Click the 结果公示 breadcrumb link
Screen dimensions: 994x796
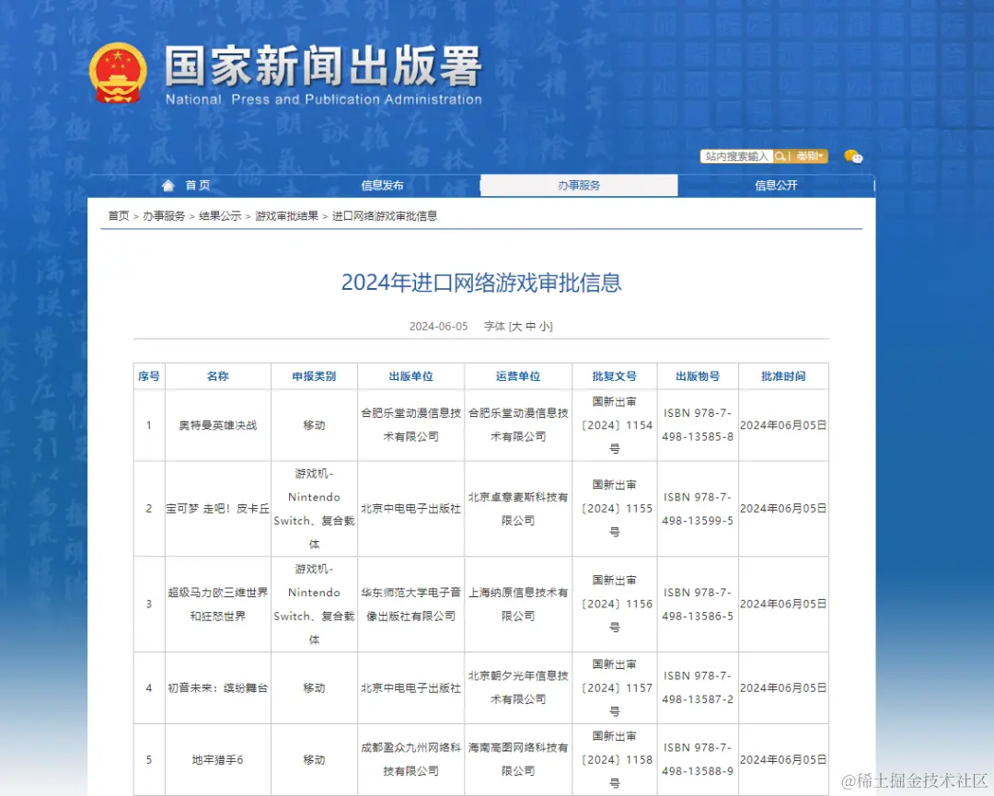[x=220, y=215]
